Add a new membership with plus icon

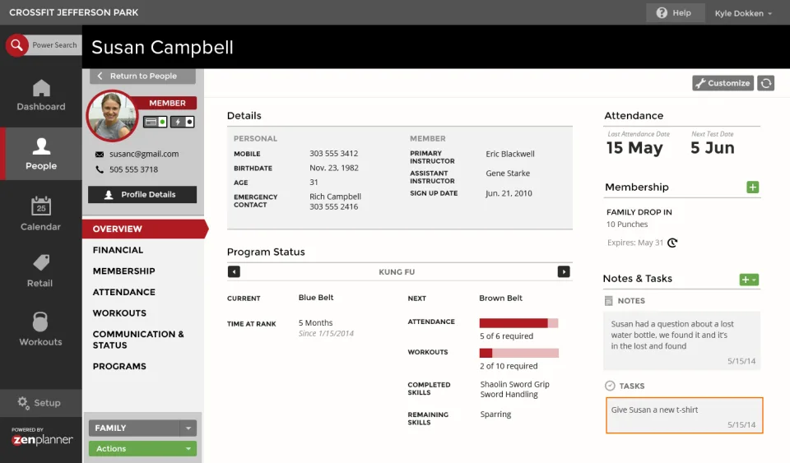753,188
